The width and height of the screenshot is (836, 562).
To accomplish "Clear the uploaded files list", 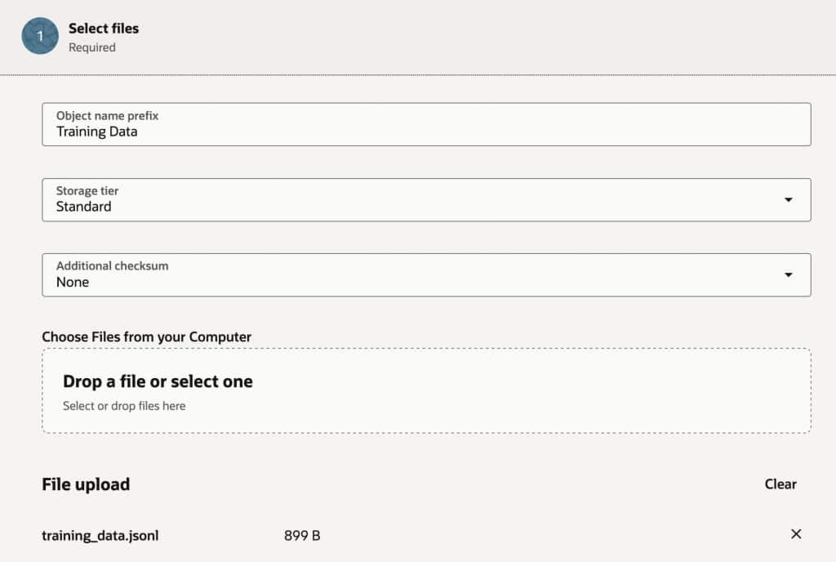I will (780, 484).
